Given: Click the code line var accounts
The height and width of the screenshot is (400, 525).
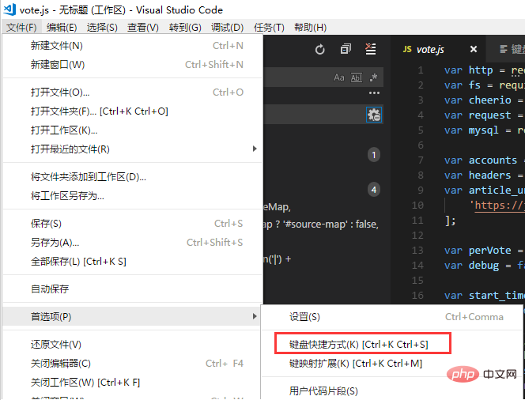Looking at the screenshot, I should (485, 160).
